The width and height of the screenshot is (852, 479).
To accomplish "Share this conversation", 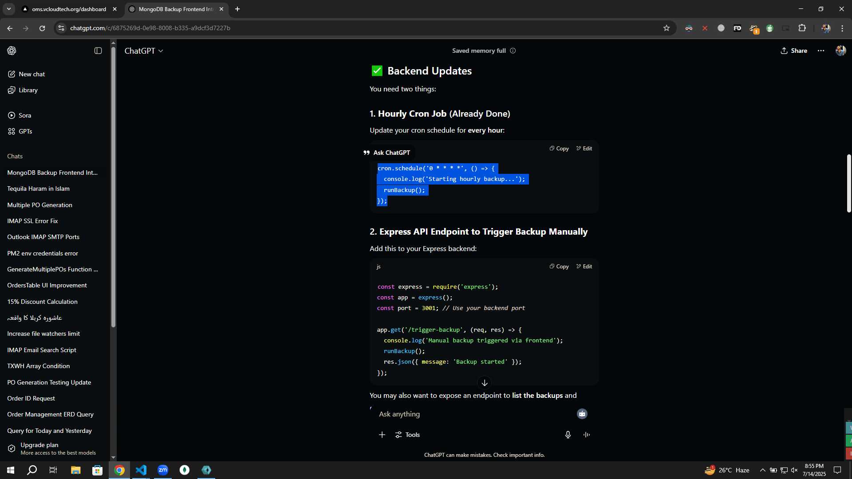I will (794, 51).
